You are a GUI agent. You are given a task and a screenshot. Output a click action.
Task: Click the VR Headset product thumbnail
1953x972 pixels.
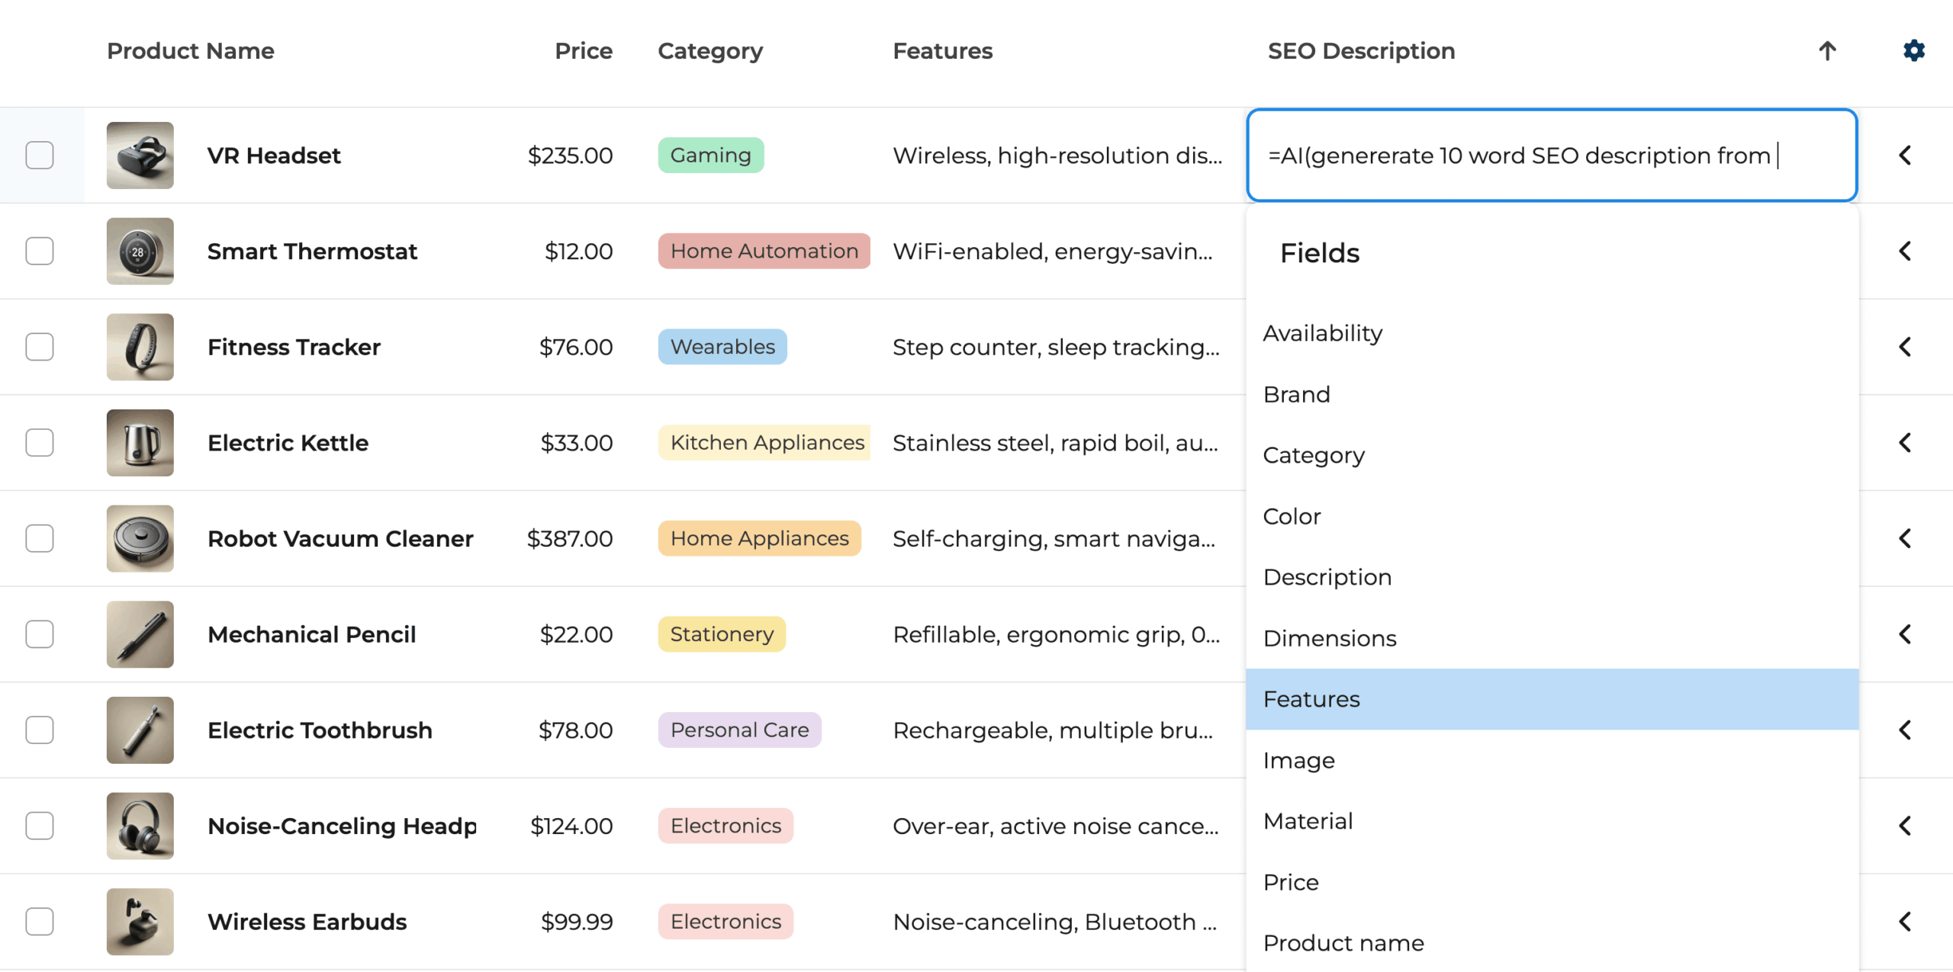pyautogui.click(x=140, y=156)
